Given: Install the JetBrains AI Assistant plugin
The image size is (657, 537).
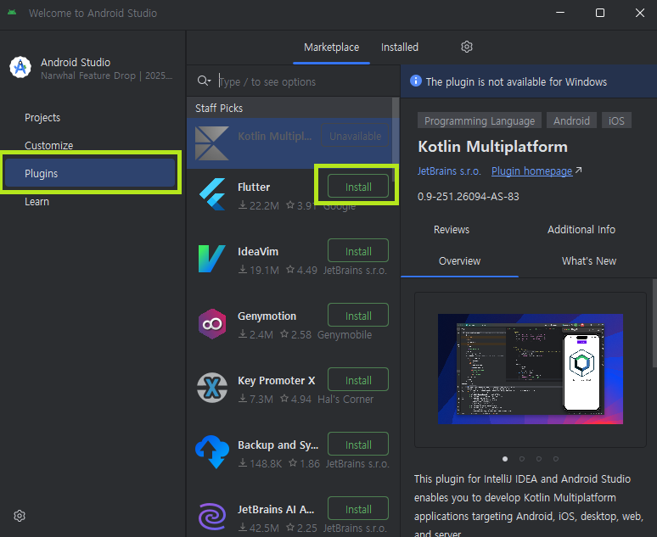Looking at the screenshot, I should click(358, 509).
